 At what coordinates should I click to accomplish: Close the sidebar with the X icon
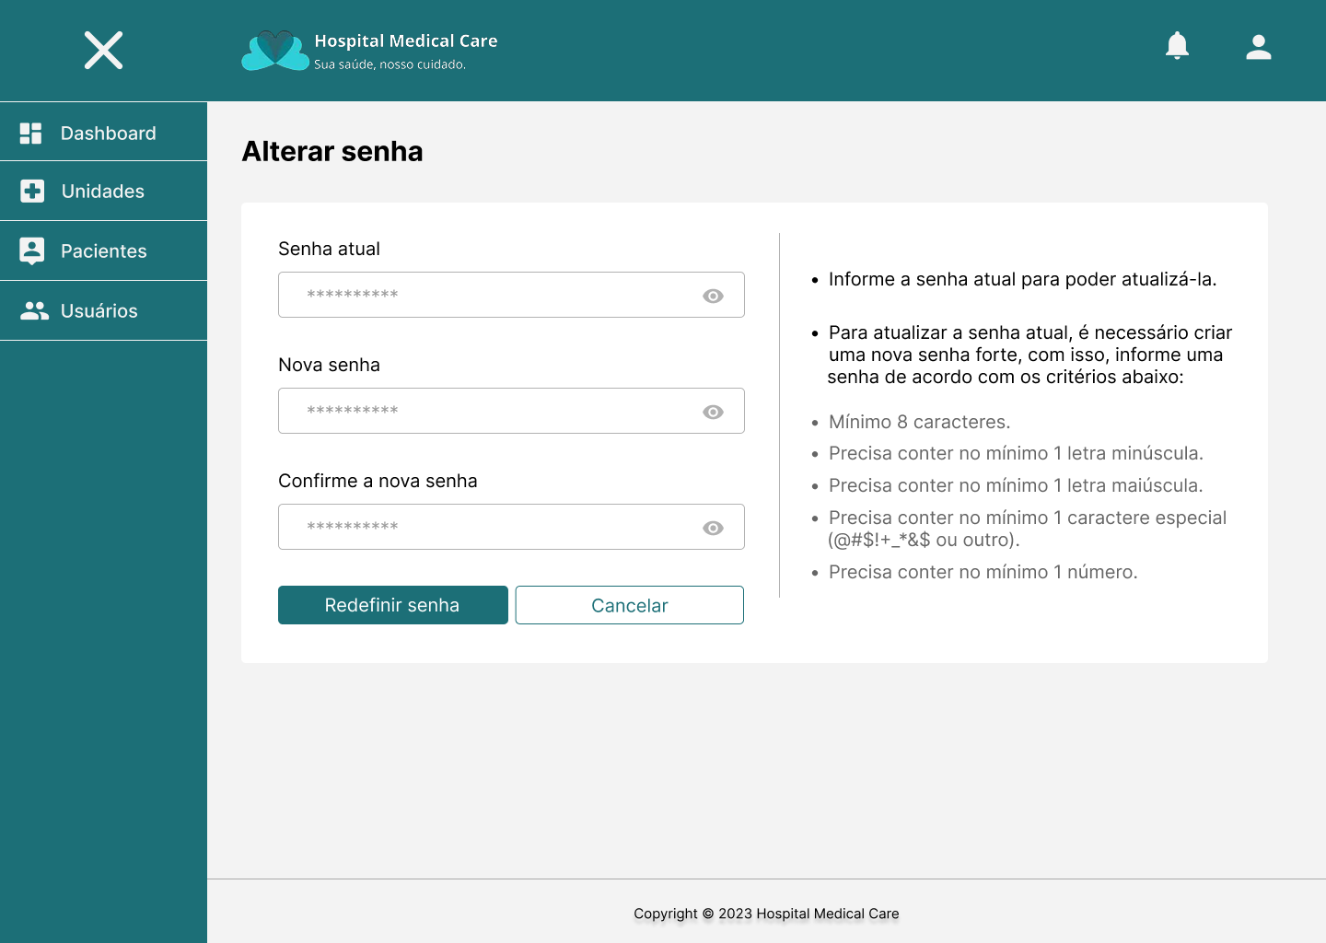103,50
